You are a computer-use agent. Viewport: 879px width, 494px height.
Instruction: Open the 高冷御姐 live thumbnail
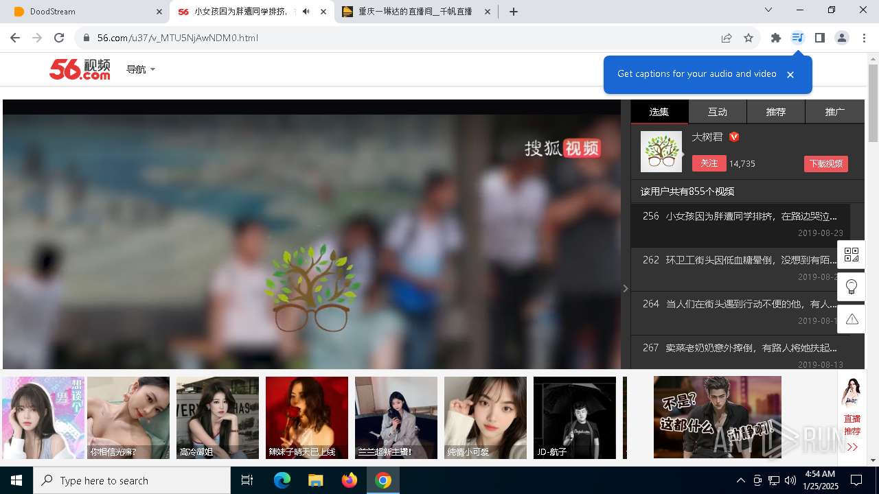tap(218, 418)
